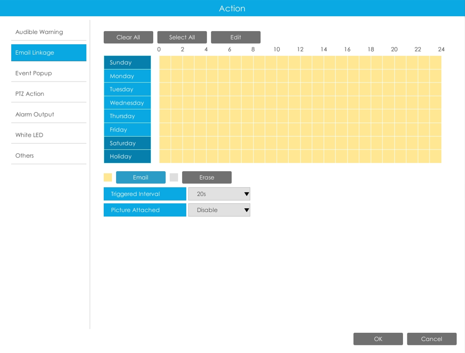
Task: Select the Friday schedule row label
Action: coord(127,129)
